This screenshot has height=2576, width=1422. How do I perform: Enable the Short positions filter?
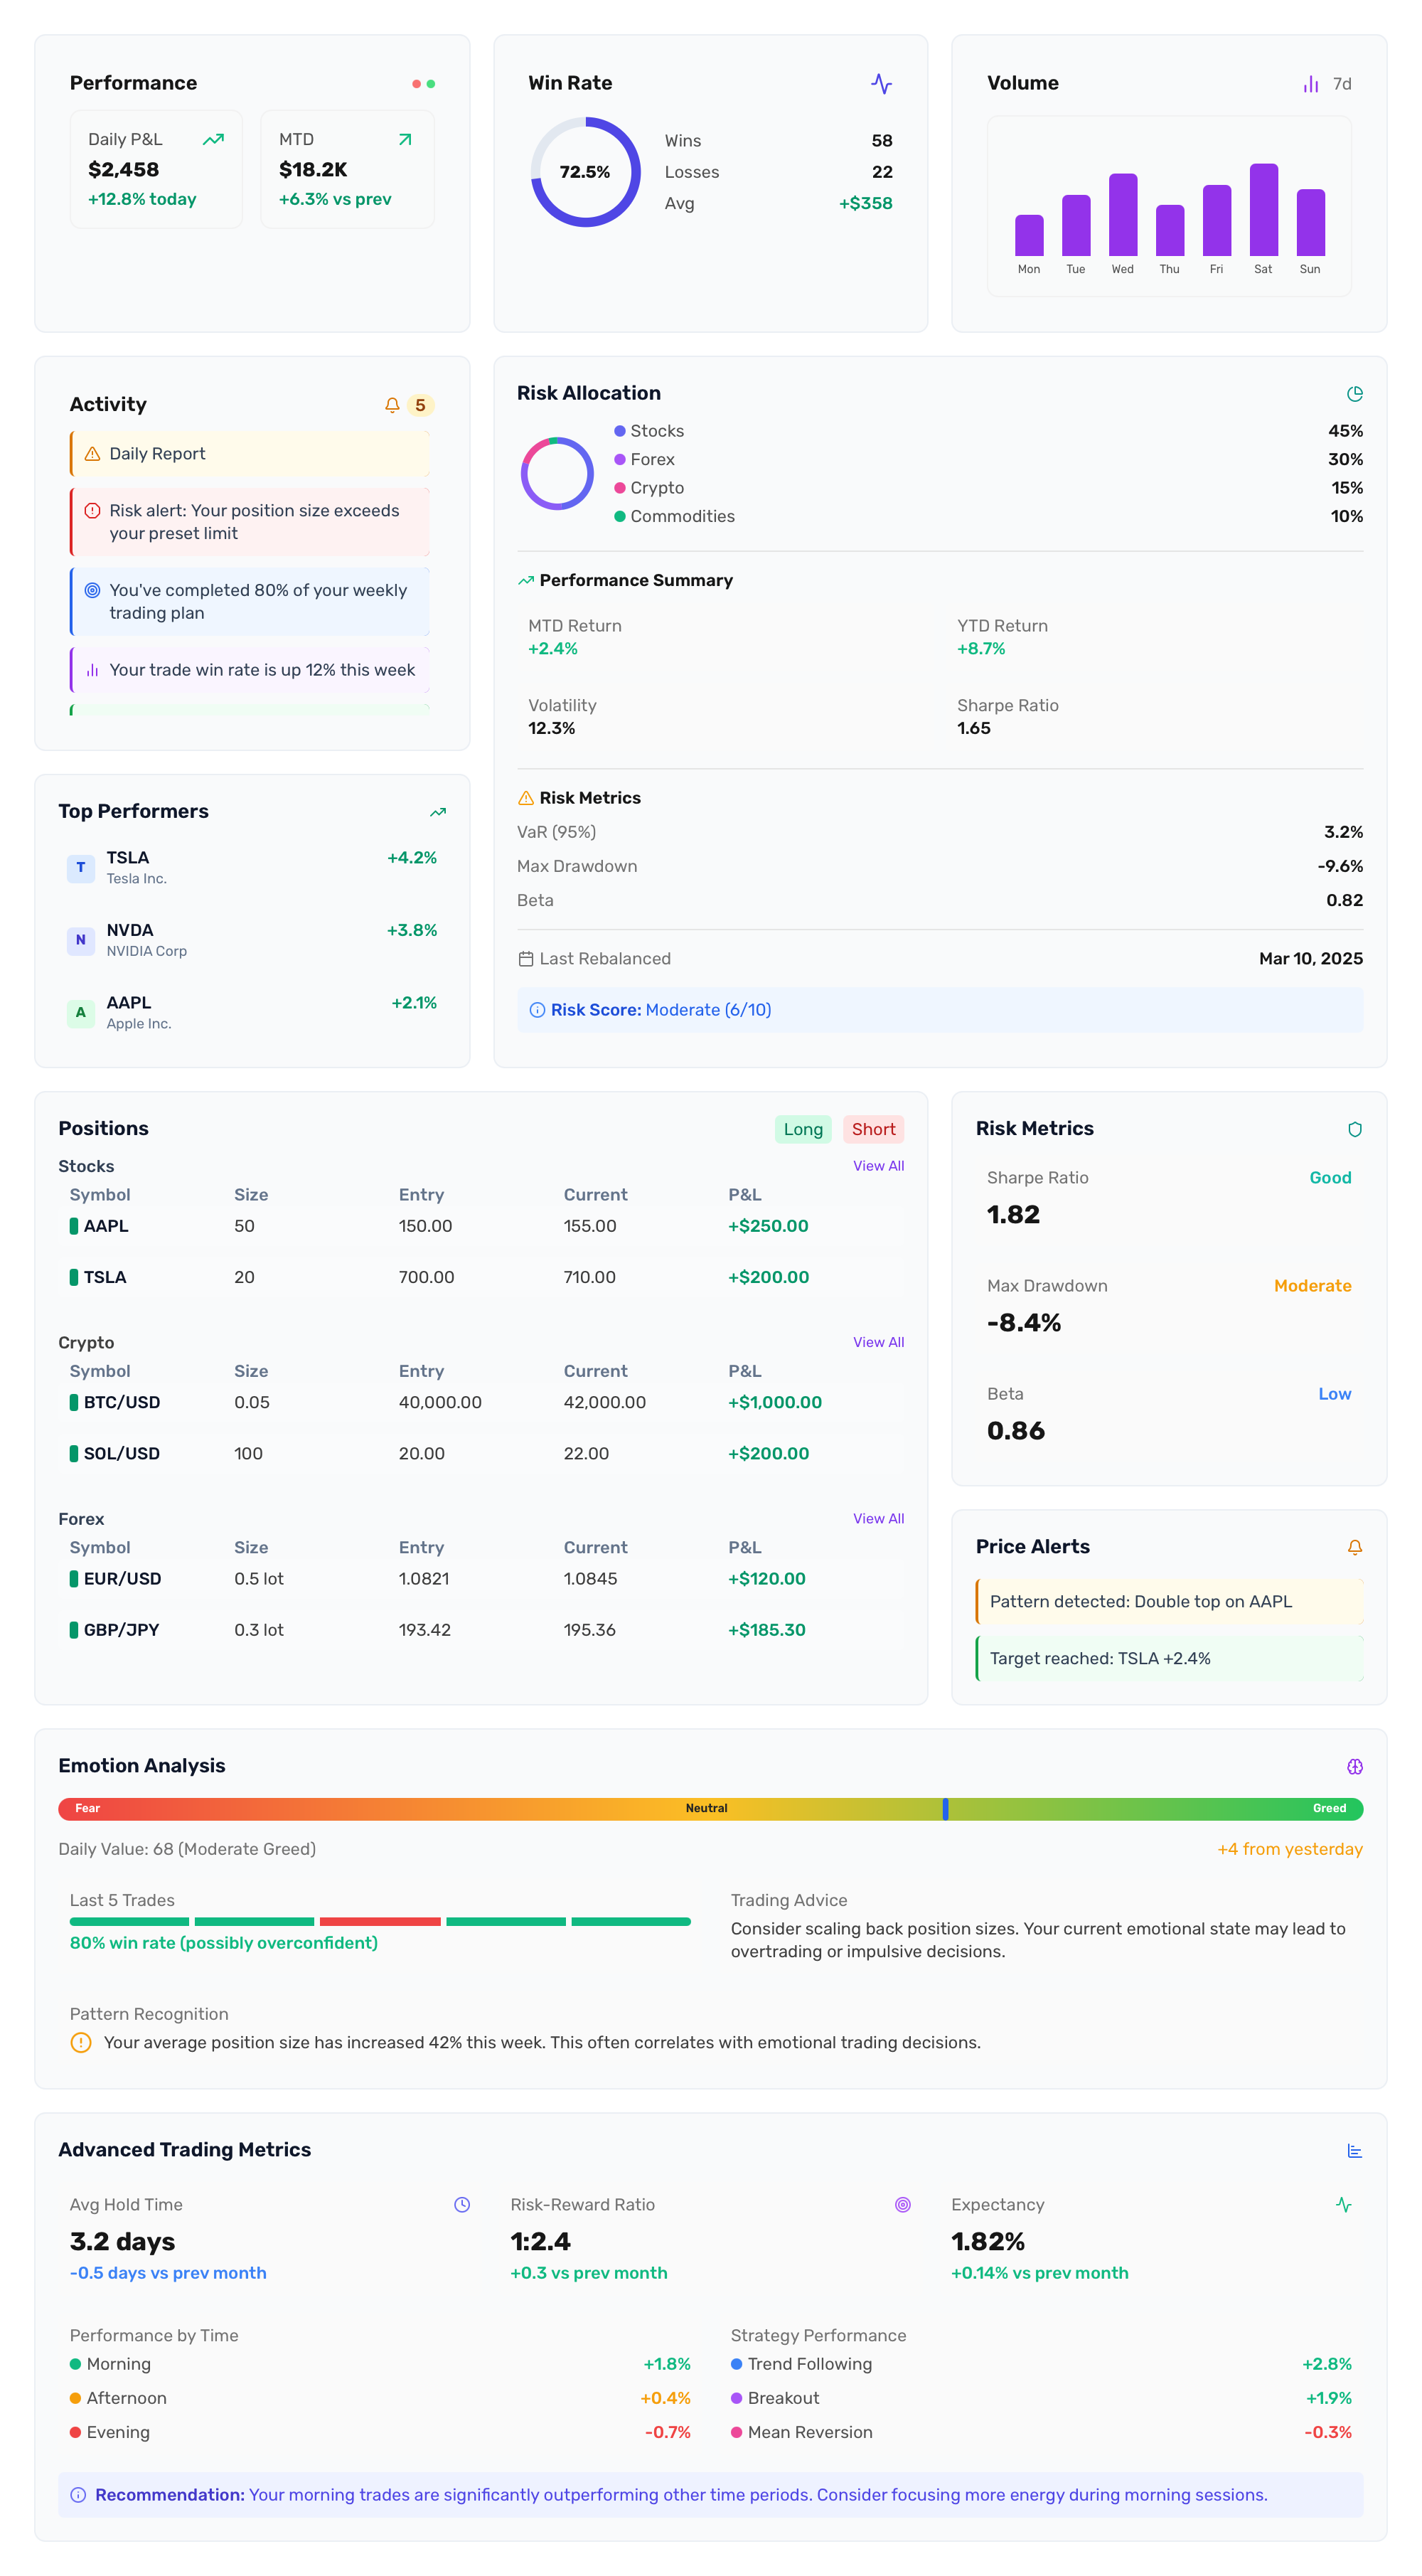tap(873, 1129)
